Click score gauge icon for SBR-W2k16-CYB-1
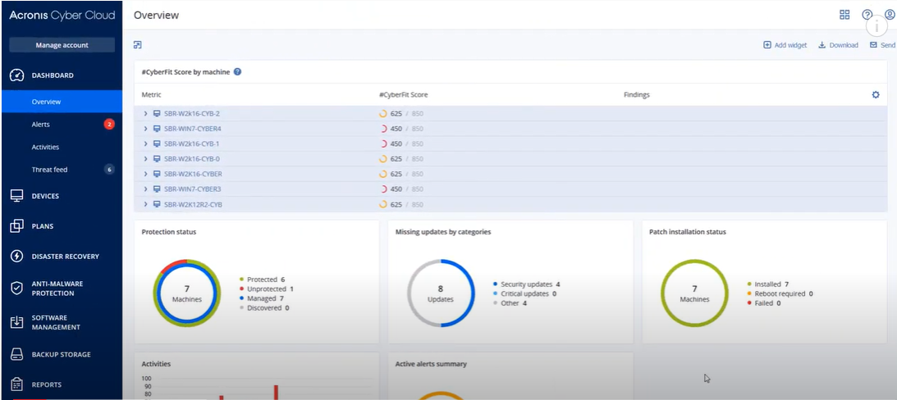The height and width of the screenshot is (400, 897). 383,144
